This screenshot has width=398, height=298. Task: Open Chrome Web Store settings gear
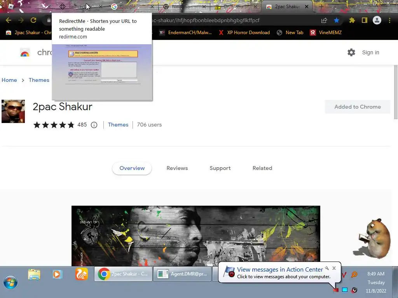pos(351,52)
